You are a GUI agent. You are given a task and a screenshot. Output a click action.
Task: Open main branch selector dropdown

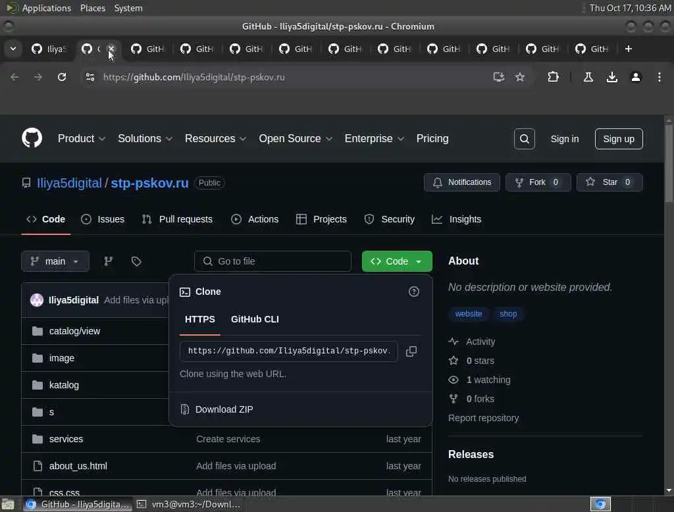coord(55,261)
